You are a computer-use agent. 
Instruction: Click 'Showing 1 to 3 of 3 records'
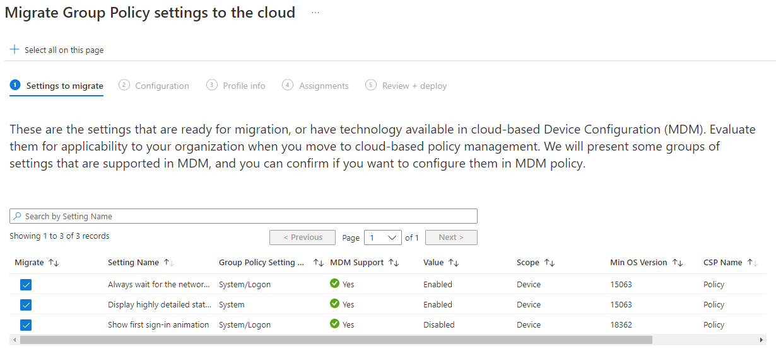[x=59, y=236]
